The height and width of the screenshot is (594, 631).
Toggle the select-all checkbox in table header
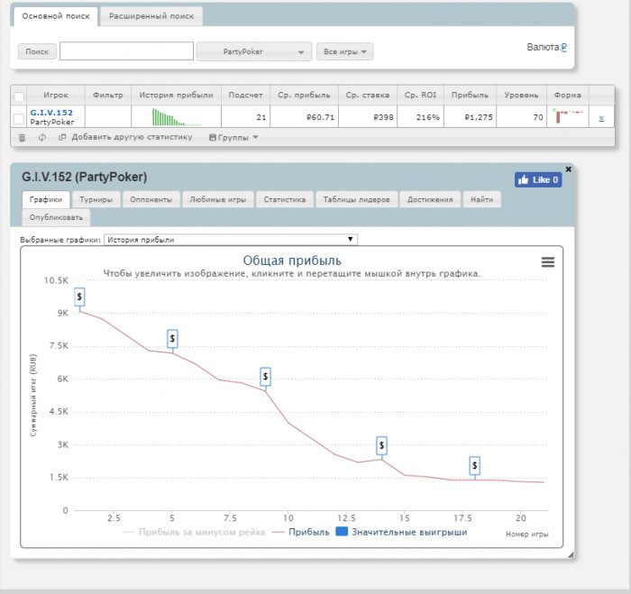pyautogui.click(x=19, y=96)
